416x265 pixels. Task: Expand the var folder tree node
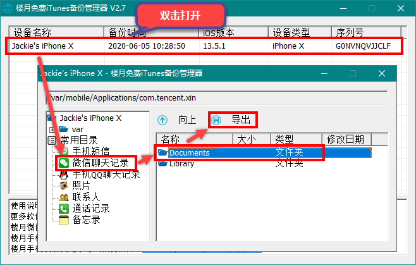tap(52, 129)
